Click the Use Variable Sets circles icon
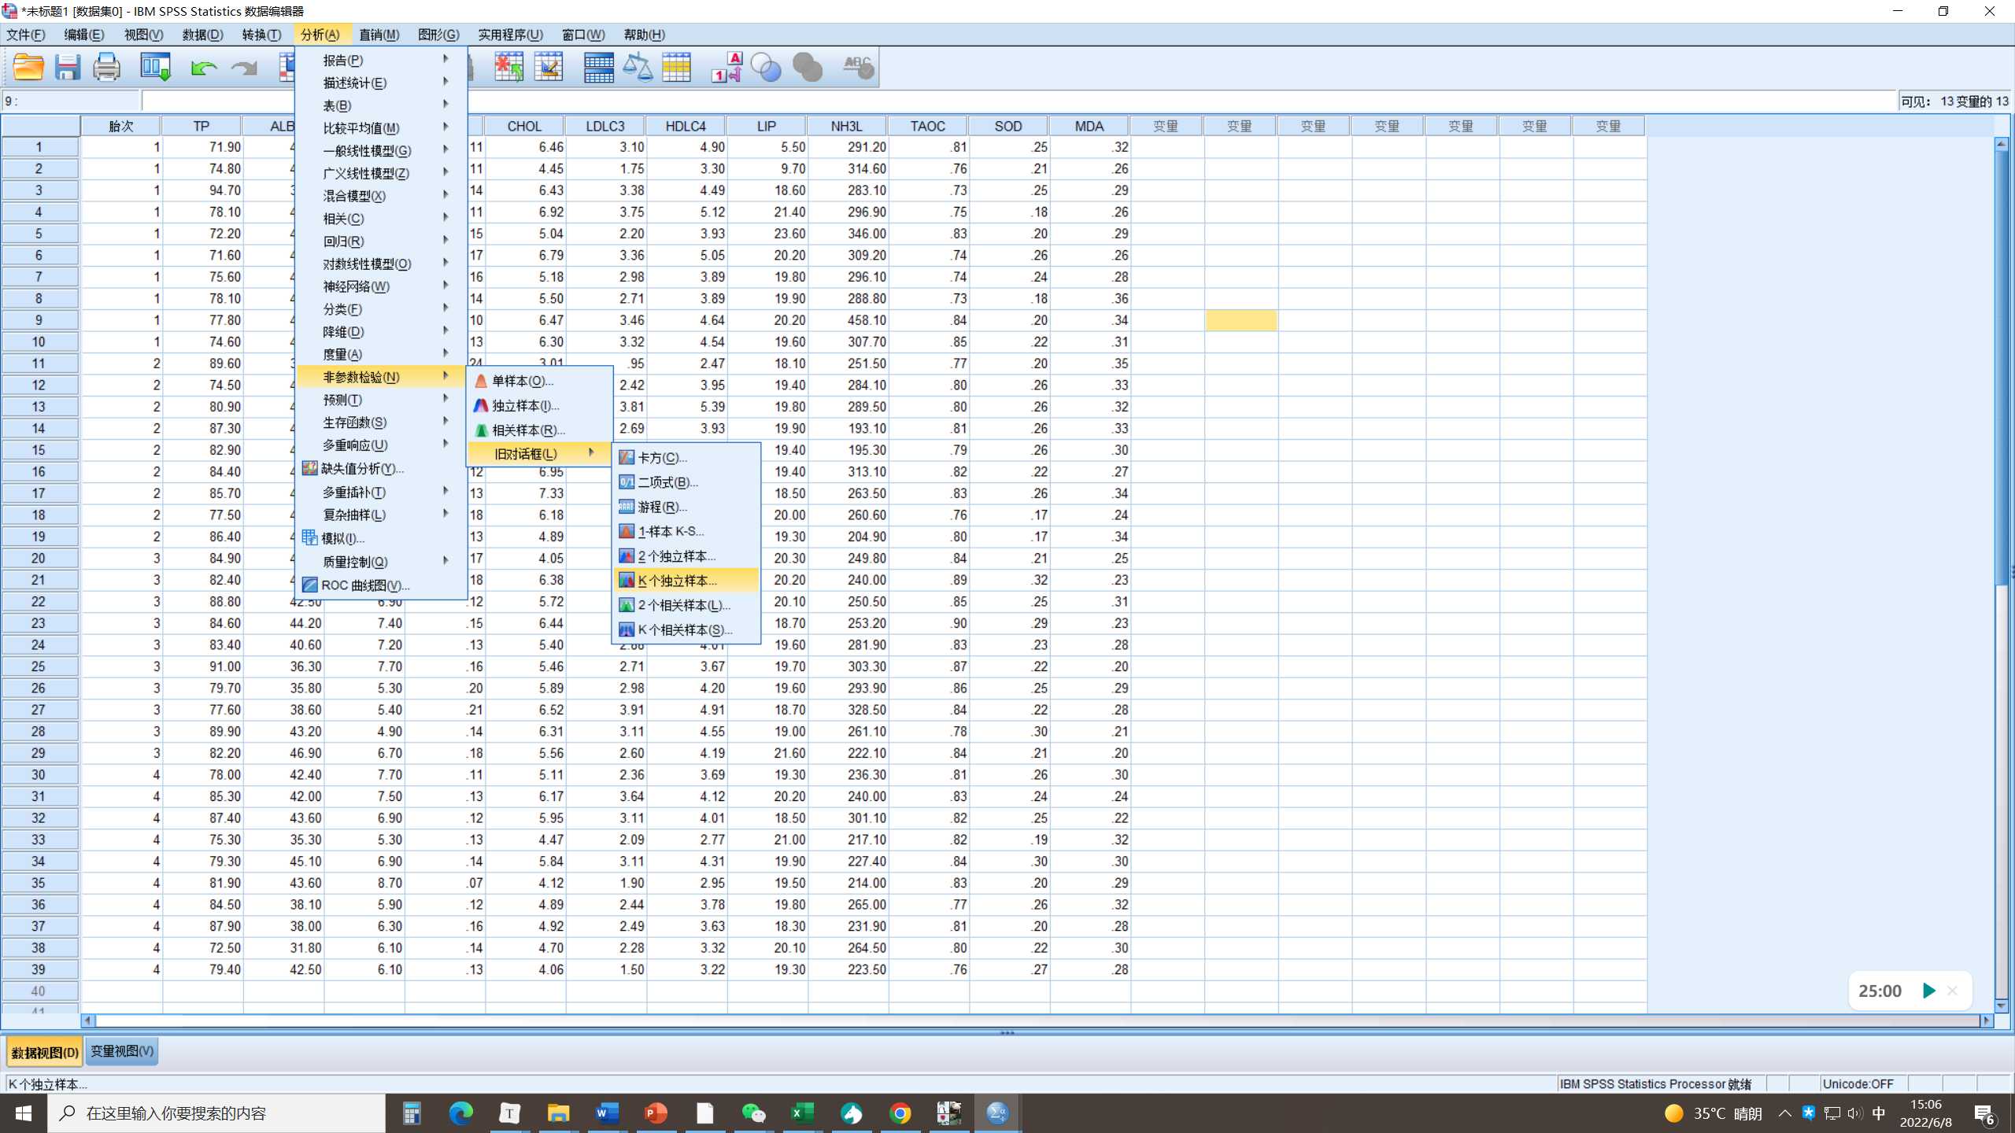Screen dimensions: 2015x1133 coord(766,68)
